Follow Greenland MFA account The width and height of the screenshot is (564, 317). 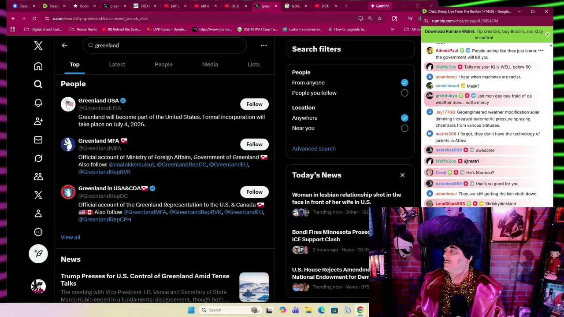[254, 144]
